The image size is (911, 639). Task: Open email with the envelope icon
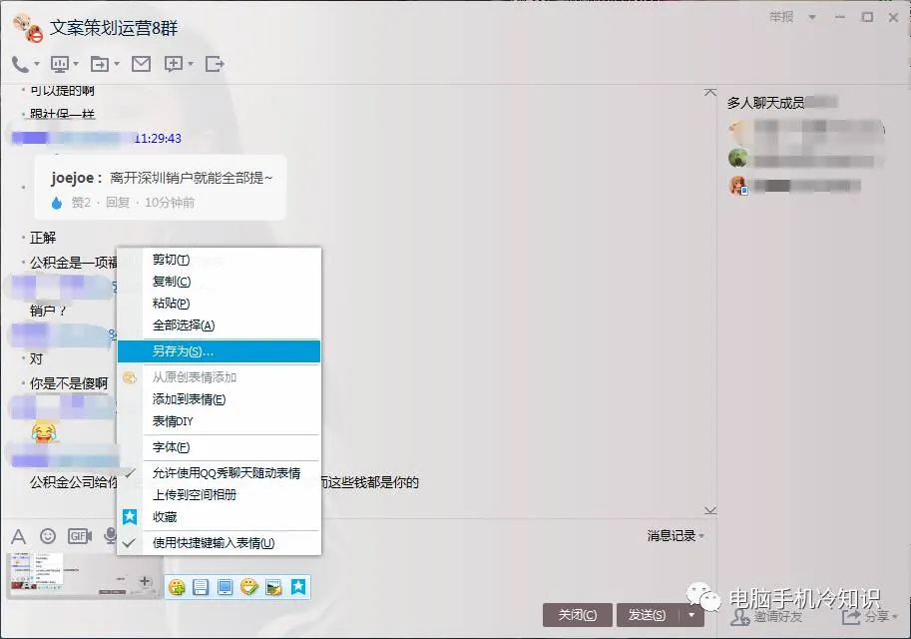pyautogui.click(x=141, y=63)
